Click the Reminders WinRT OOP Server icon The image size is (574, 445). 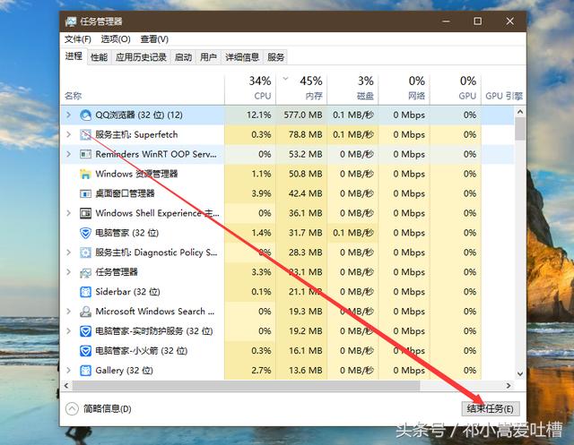point(85,154)
